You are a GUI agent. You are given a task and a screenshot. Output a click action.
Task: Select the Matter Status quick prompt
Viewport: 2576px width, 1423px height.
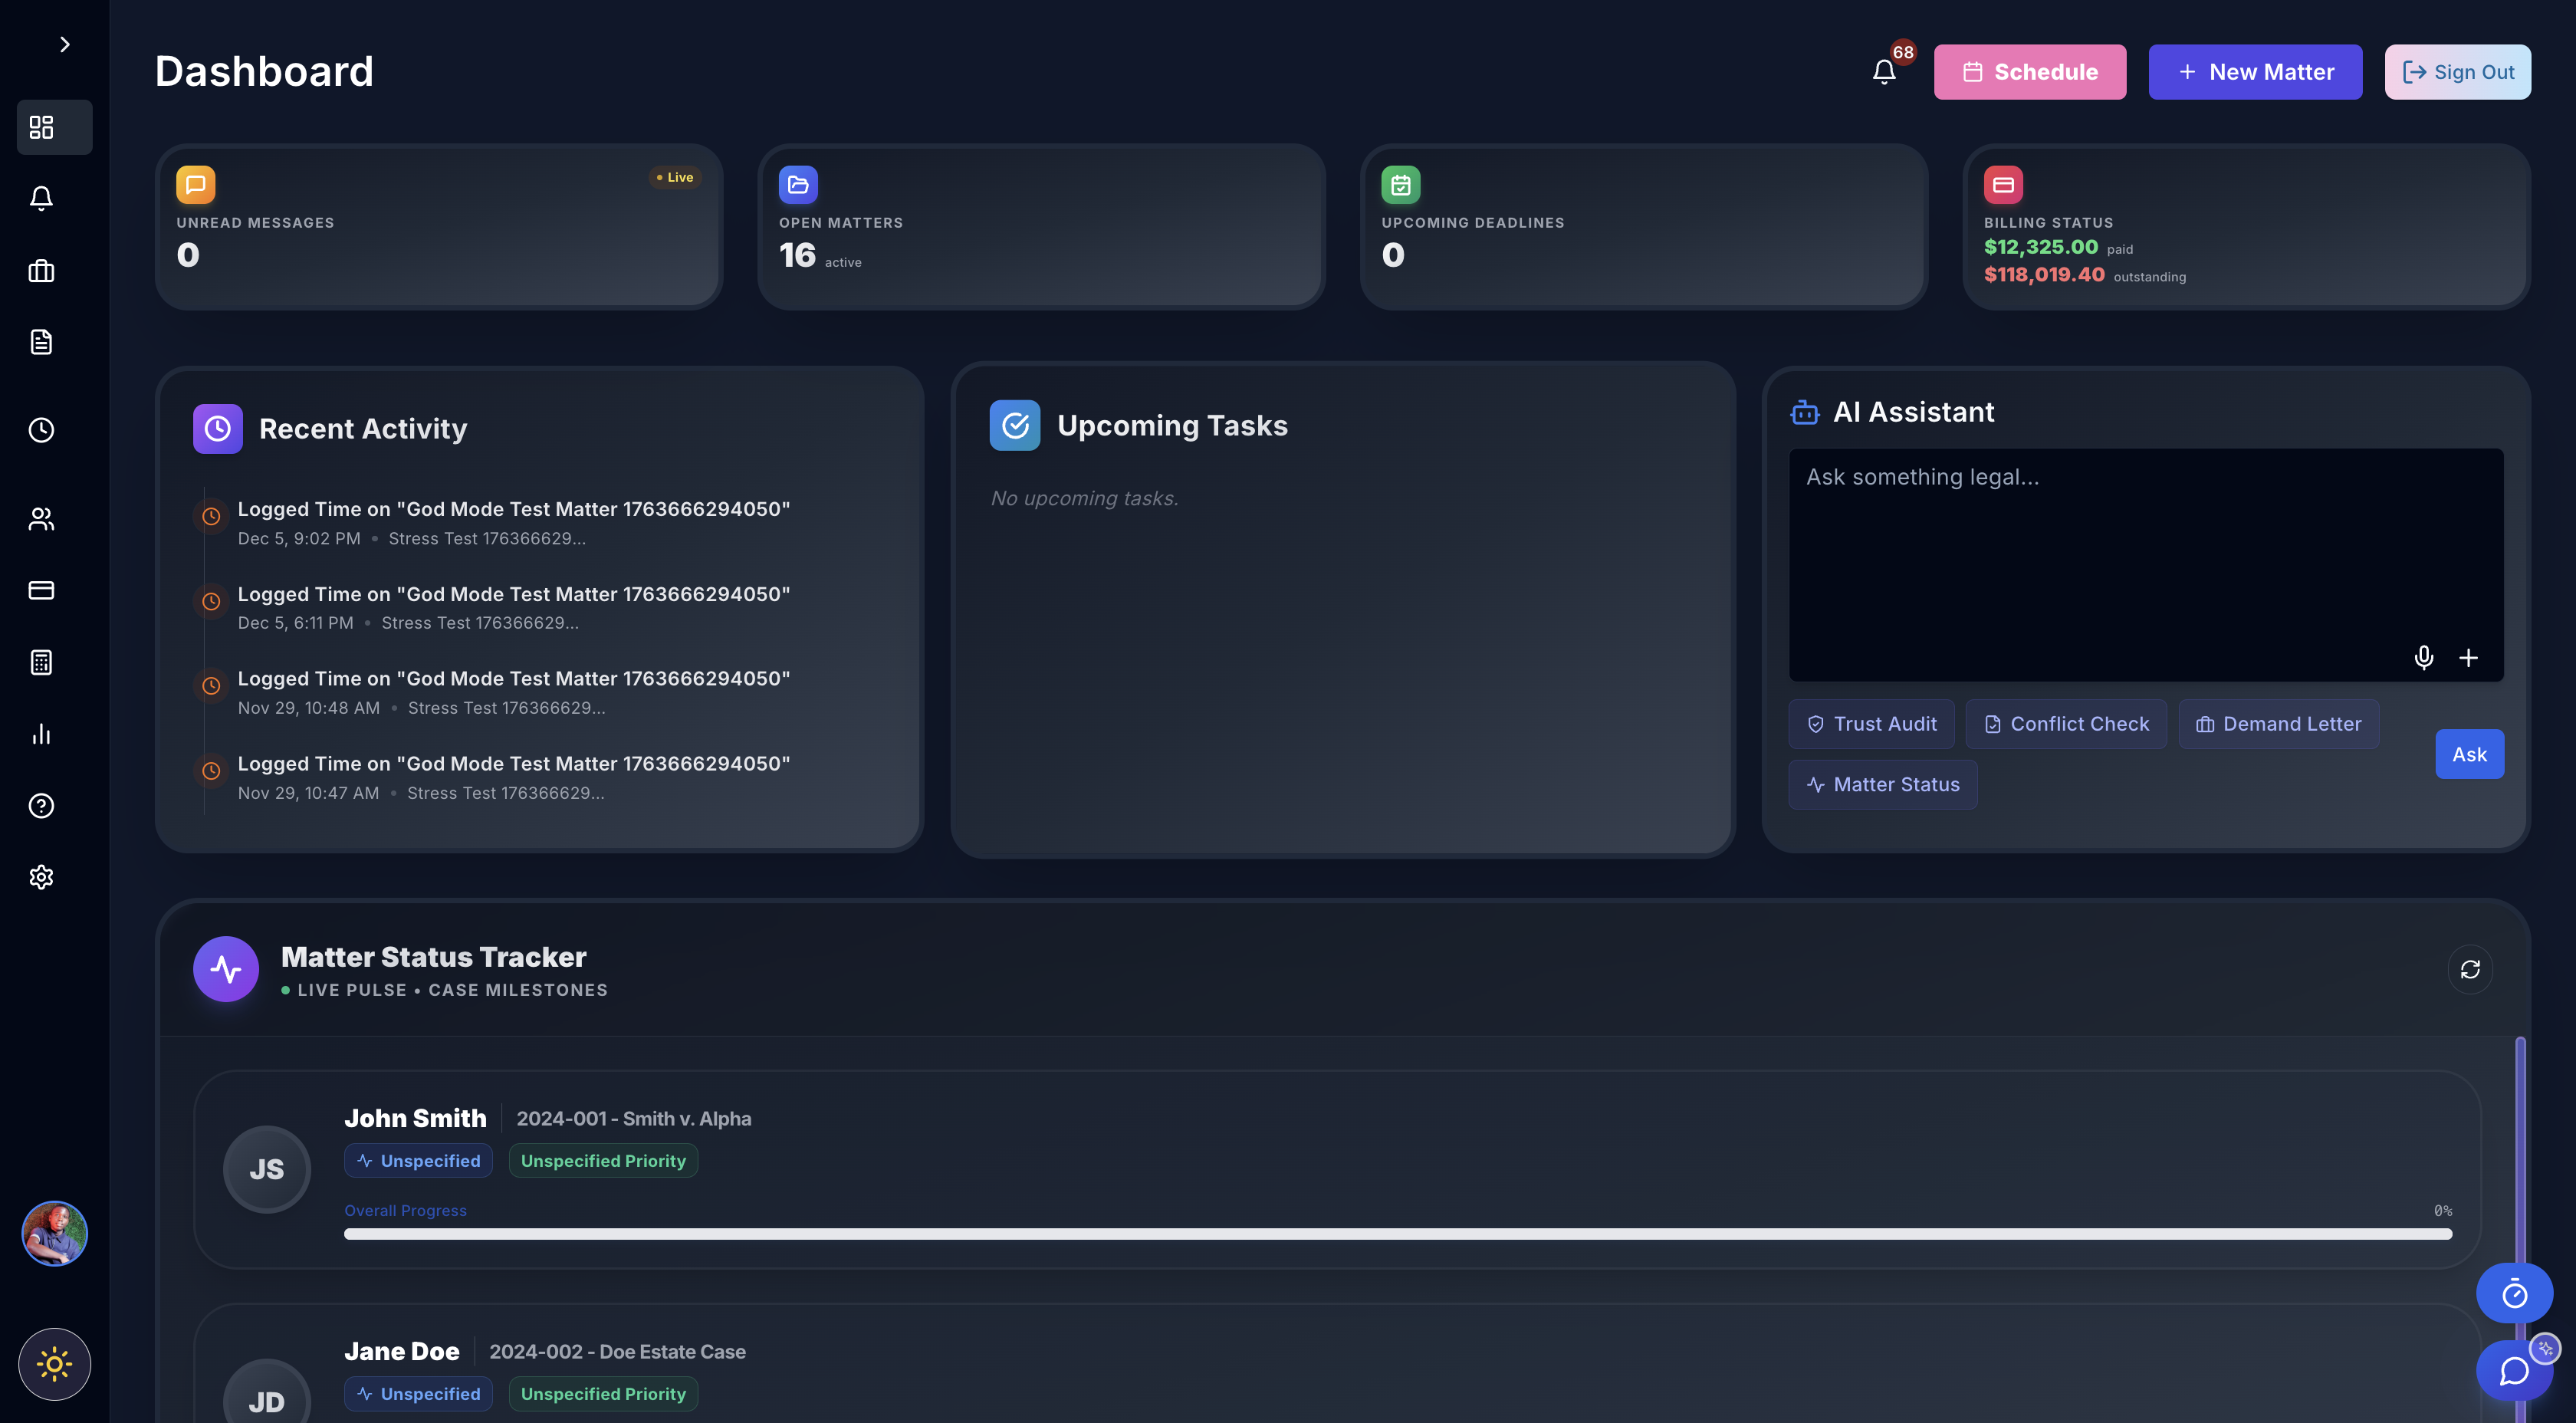[x=1883, y=785]
